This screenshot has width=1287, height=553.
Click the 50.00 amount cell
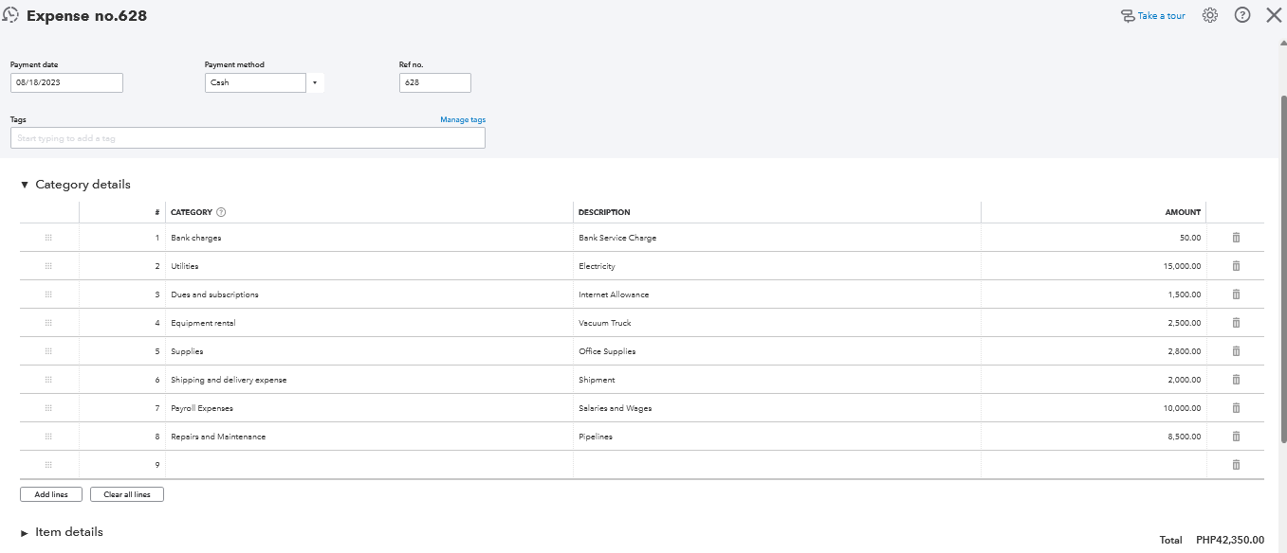[1094, 238]
